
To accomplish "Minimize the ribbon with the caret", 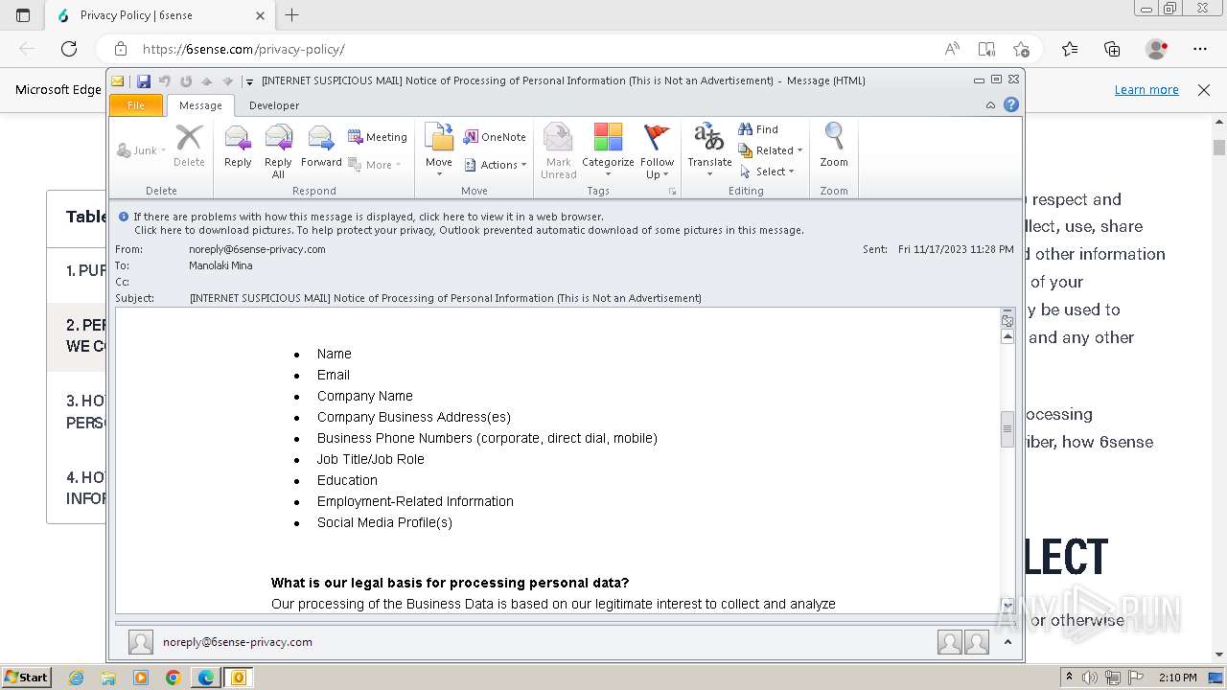I will [991, 105].
